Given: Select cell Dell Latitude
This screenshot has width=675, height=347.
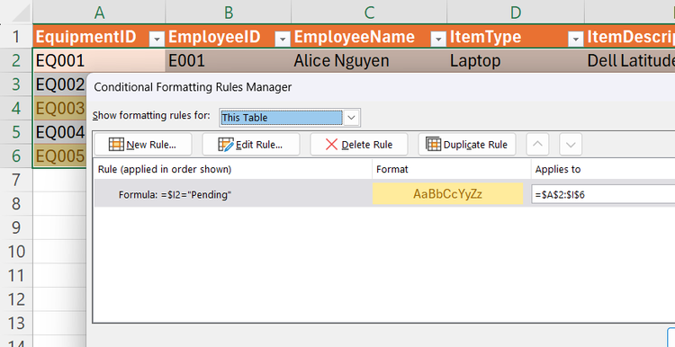Looking at the screenshot, I should tap(630, 60).
